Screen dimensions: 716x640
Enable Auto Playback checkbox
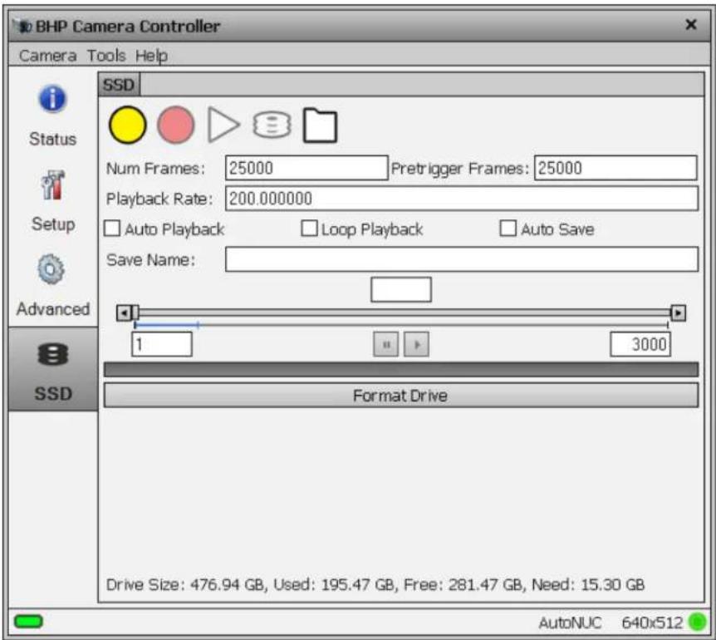click(112, 229)
